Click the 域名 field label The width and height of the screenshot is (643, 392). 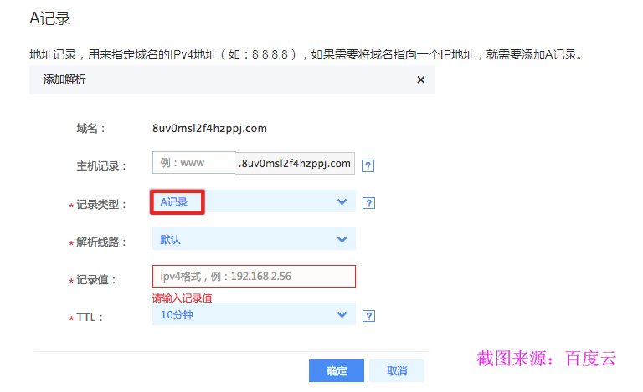click(90, 129)
